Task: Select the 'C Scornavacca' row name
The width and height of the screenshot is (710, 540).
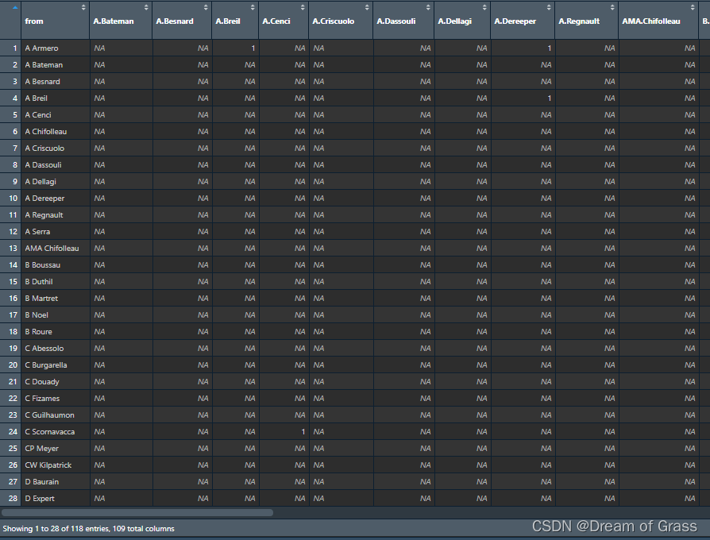Action: pyautogui.click(x=49, y=432)
